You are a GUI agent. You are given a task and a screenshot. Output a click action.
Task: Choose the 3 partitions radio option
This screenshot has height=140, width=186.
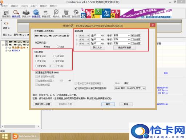click(x=37, y=56)
